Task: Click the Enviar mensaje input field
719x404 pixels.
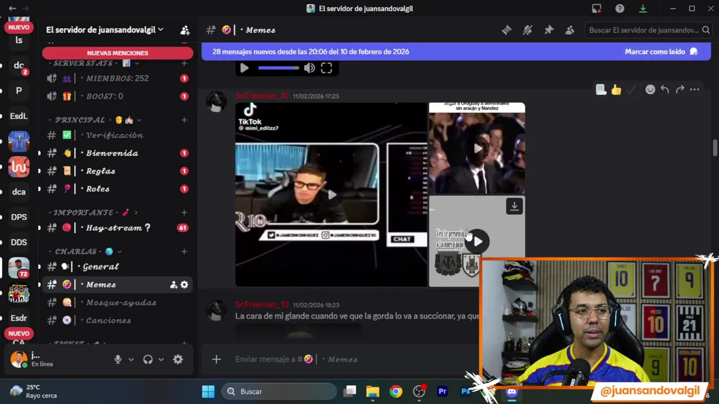Action: pos(354,359)
